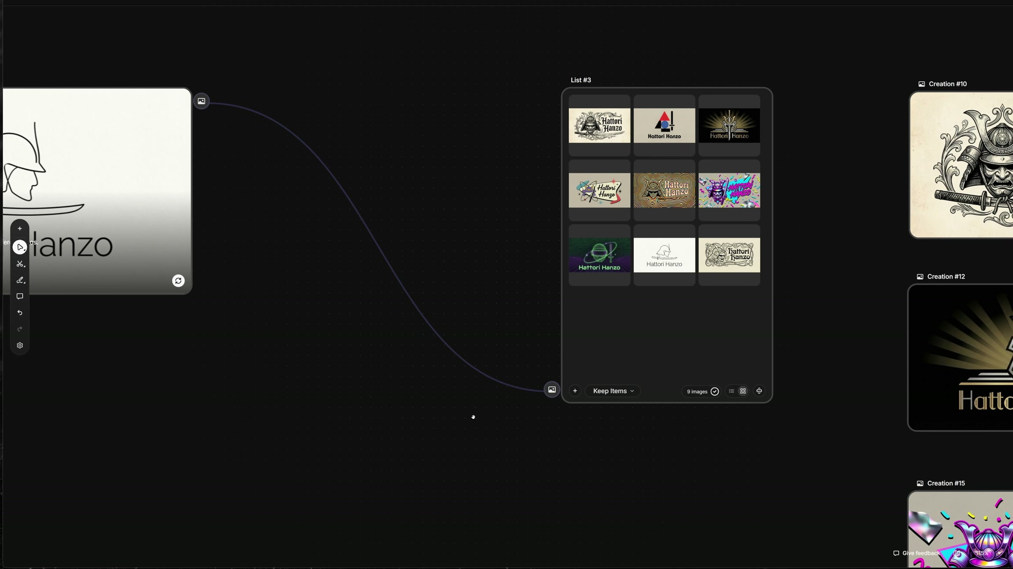Image resolution: width=1013 pixels, height=569 pixels.
Task: Open the Creation #15 colorful samurai image
Action: [x=961, y=530]
